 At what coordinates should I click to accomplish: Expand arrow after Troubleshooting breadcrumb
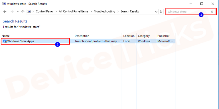(118, 11)
